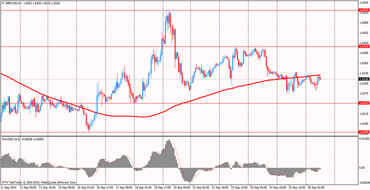Click the 17 Sep 09:00 time label
The width and height of the screenshot is (370, 190).
[x=125, y=187]
